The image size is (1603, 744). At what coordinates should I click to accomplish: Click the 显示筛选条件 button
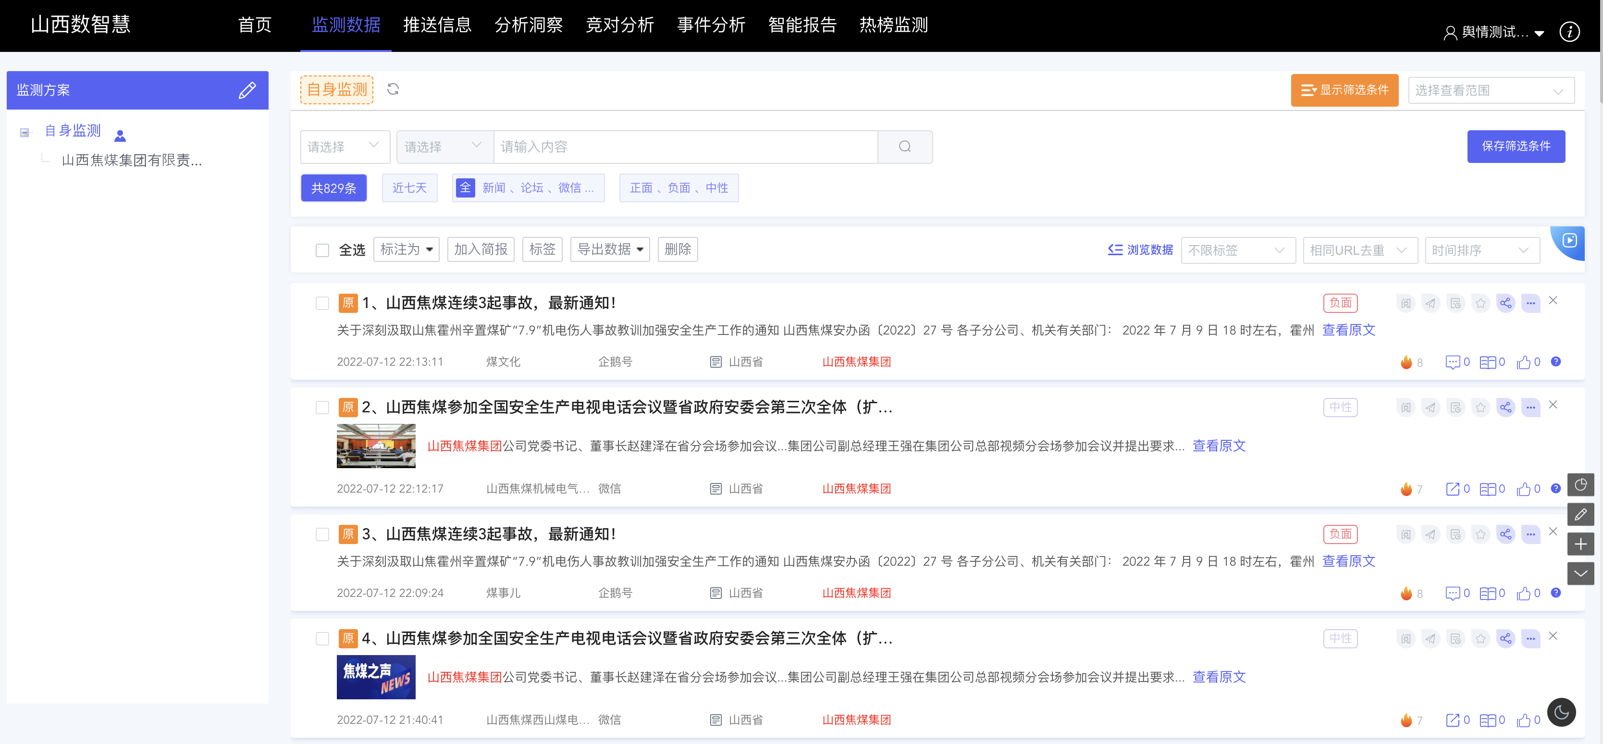tap(1344, 90)
